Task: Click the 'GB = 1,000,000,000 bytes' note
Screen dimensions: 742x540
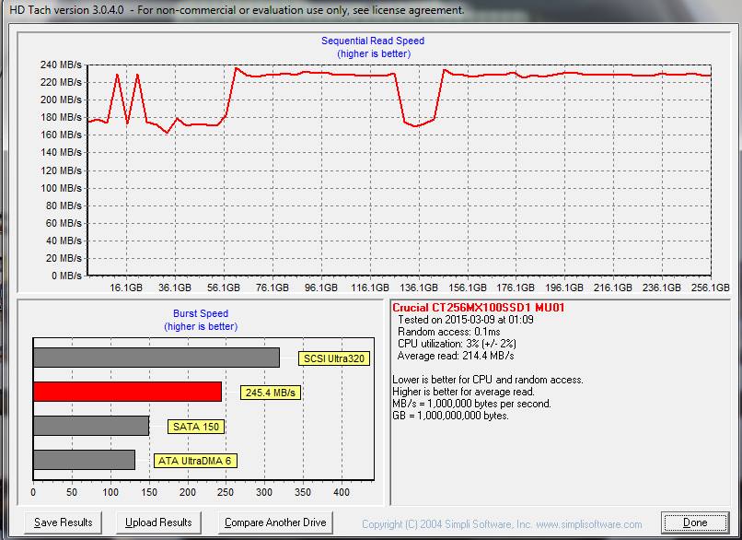Action: (450, 416)
